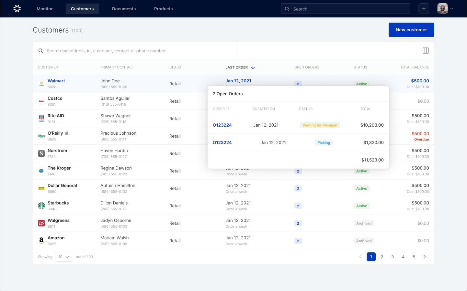Open the Monitor section
467x291 pixels.
click(44, 9)
